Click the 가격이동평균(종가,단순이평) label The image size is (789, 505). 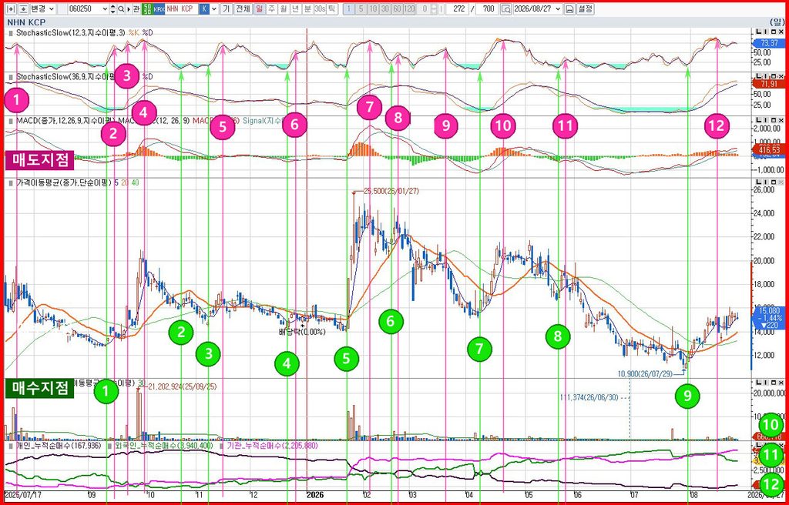coord(63,182)
